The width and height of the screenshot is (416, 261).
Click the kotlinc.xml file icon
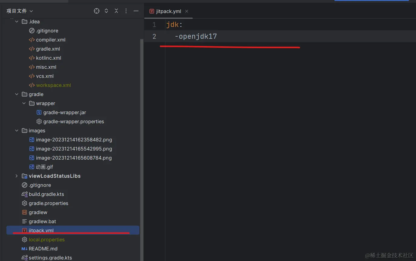(32, 58)
